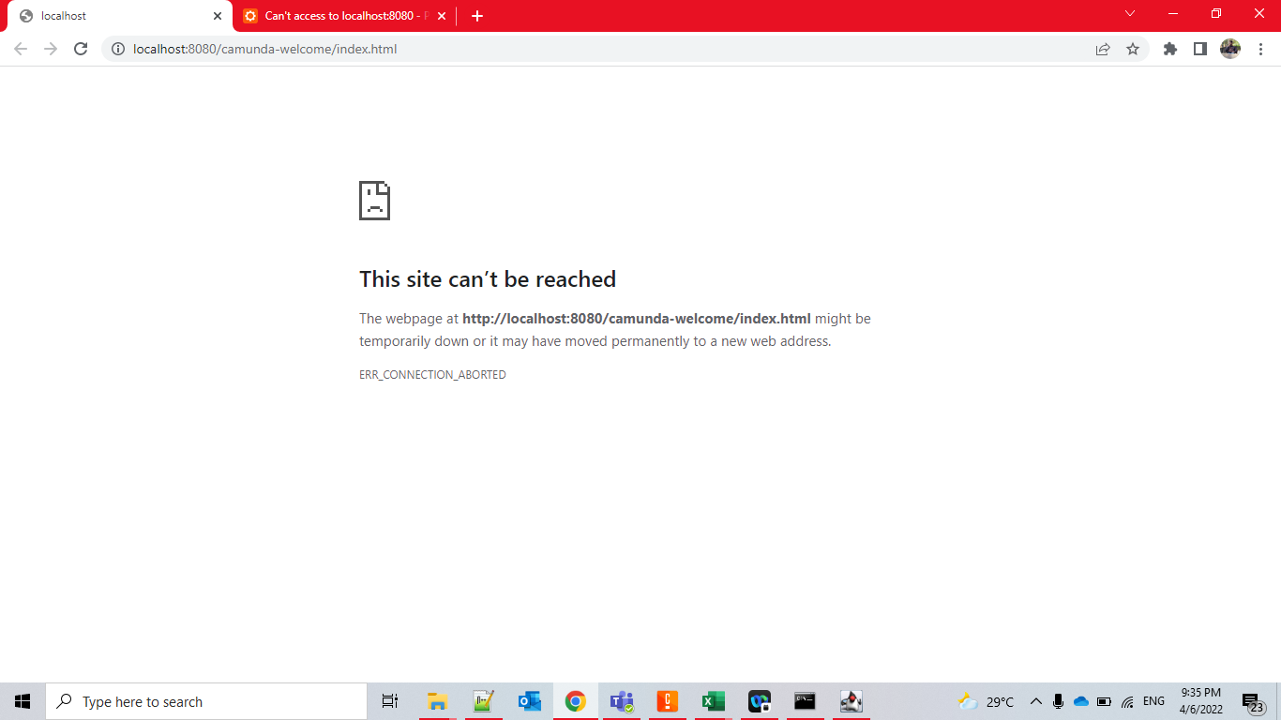Go back to previous page
The width and height of the screenshot is (1281, 720).
pyautogui.click(x=21, y=49)
